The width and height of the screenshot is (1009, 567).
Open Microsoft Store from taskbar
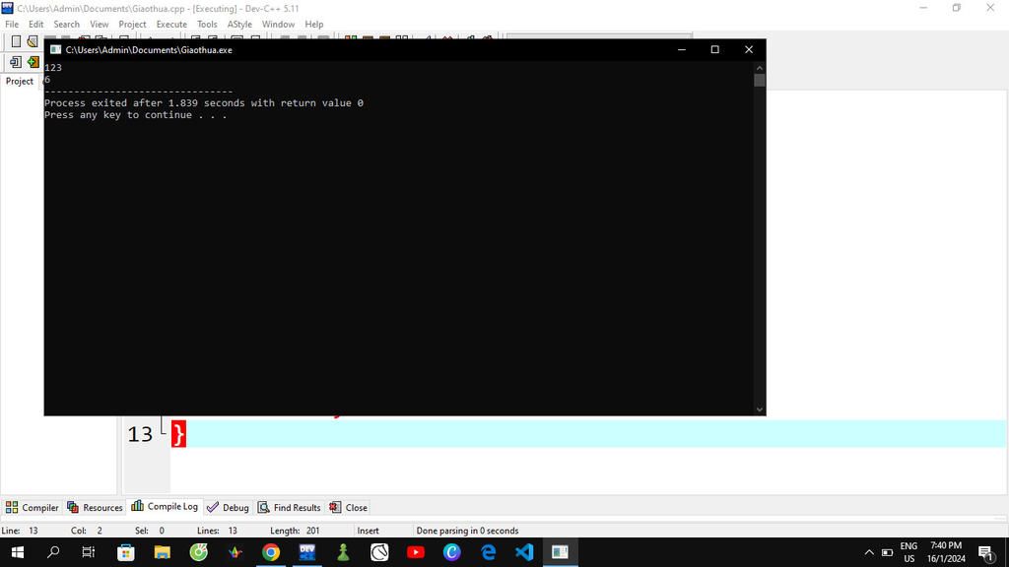(x=125, y=552)
